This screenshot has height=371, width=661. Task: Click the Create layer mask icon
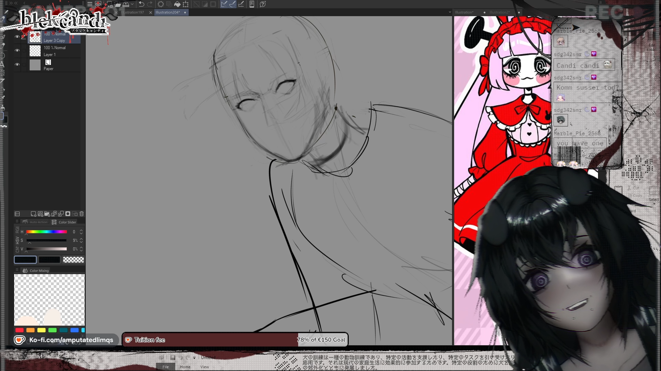(x=68, y=214)
